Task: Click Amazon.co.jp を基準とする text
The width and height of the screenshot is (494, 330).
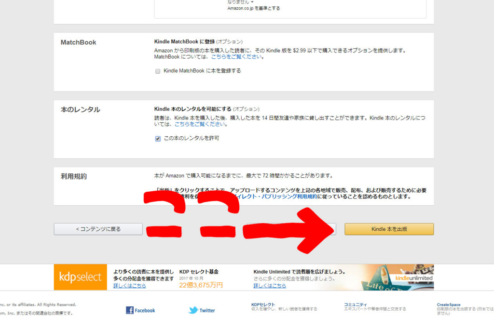Action: pyautogui.click(x=254, y=8)
